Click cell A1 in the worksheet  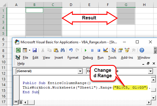[x=16, y=11]
